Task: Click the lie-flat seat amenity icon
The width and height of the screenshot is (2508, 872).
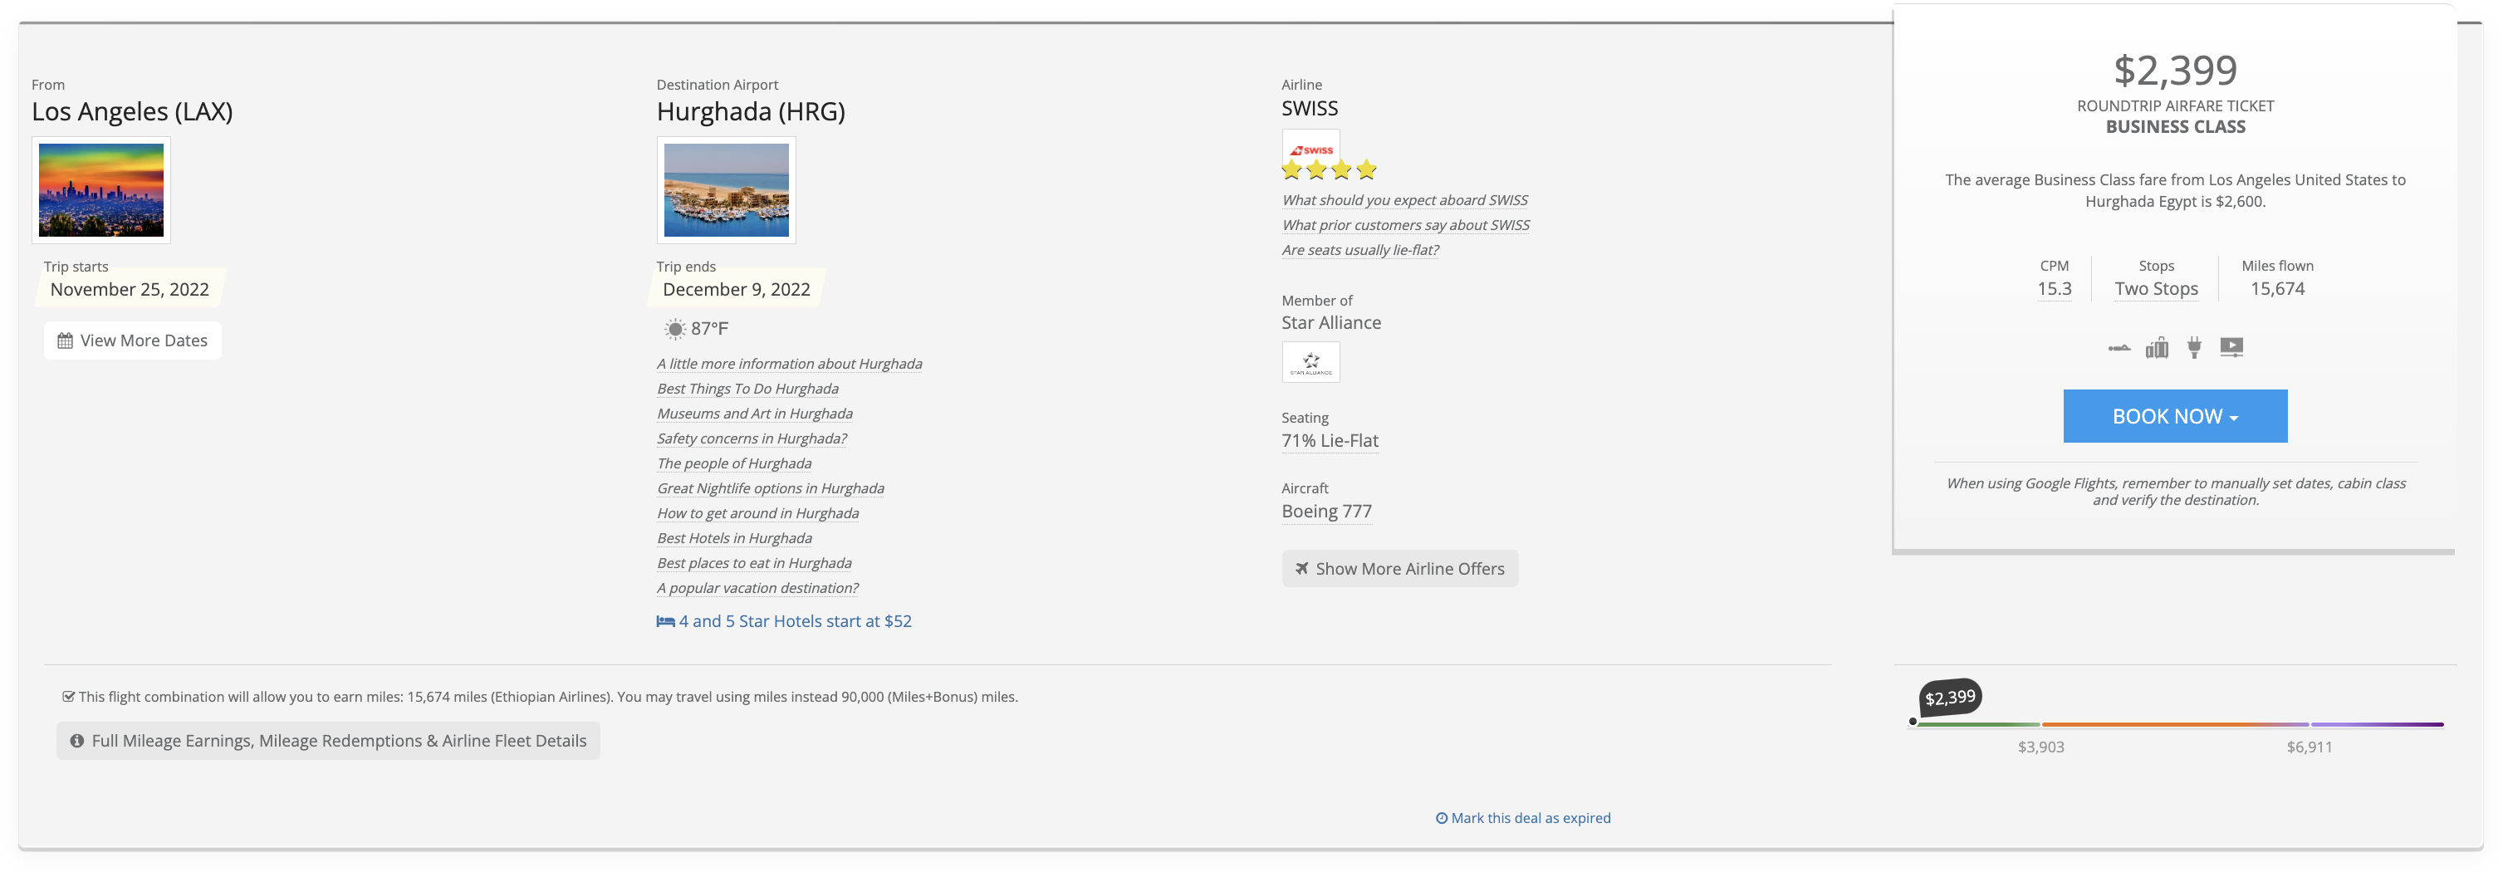Action: [2119, 347]
